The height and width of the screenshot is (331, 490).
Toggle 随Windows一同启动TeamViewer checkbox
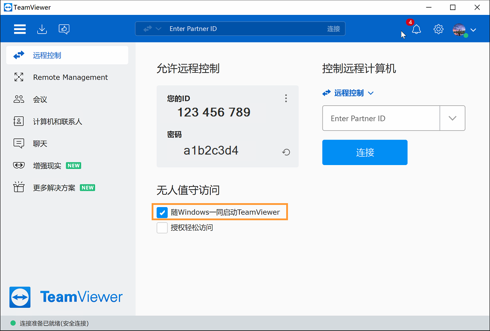(162, 213)
